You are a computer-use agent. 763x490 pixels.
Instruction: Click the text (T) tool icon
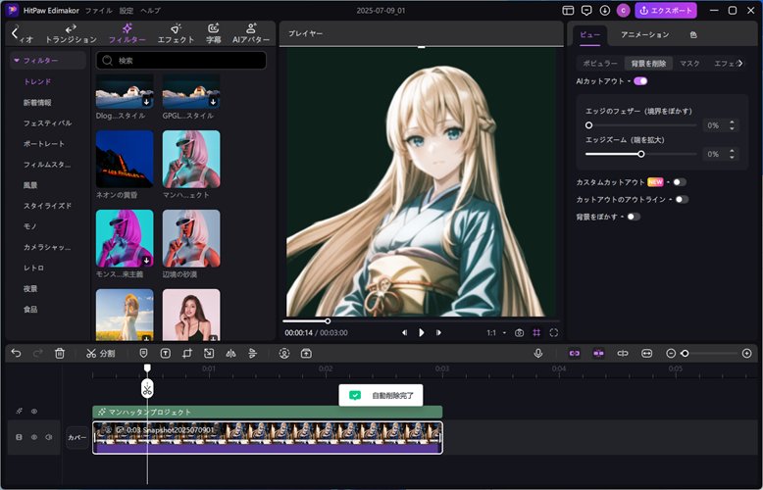coord(166,354)
